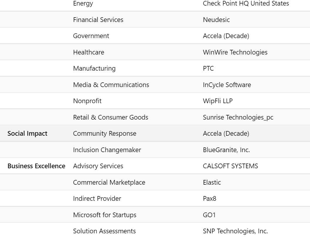Click the Business Excellence heading
310x238 pixels.
tap(36, 166)
